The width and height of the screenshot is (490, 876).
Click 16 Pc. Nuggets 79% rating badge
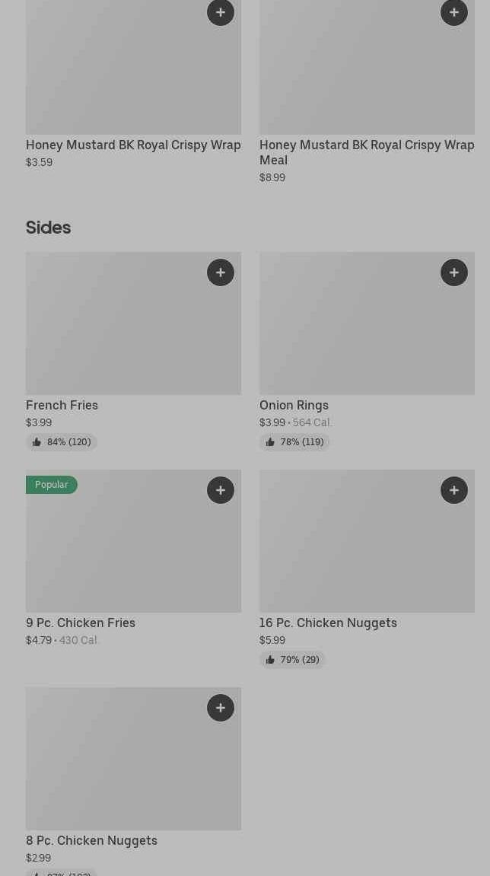(292, 660)
